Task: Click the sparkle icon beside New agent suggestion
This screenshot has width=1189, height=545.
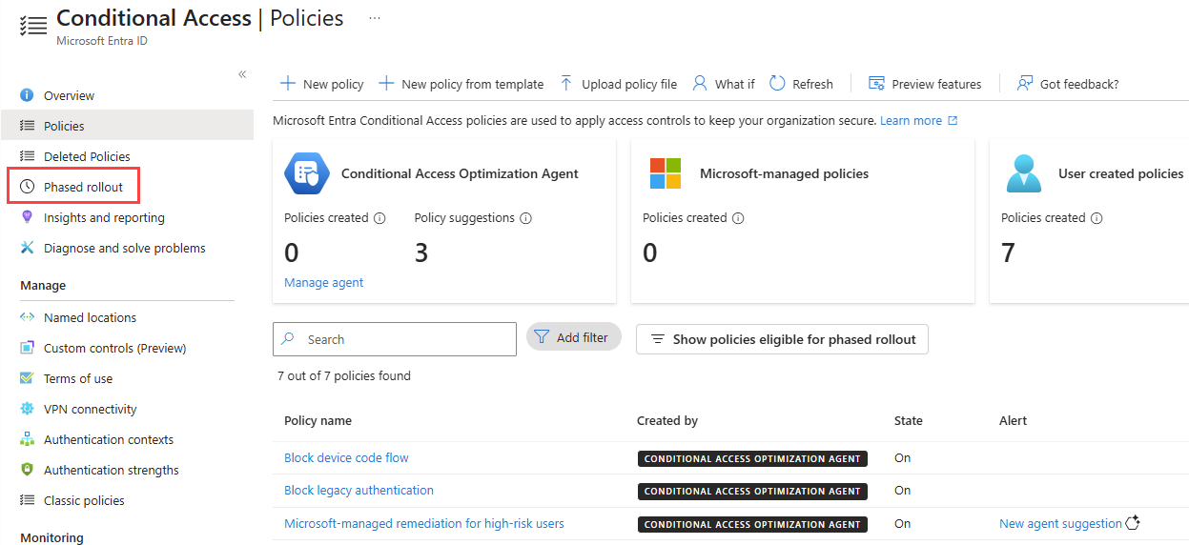Action: [x=1133, y=522]
